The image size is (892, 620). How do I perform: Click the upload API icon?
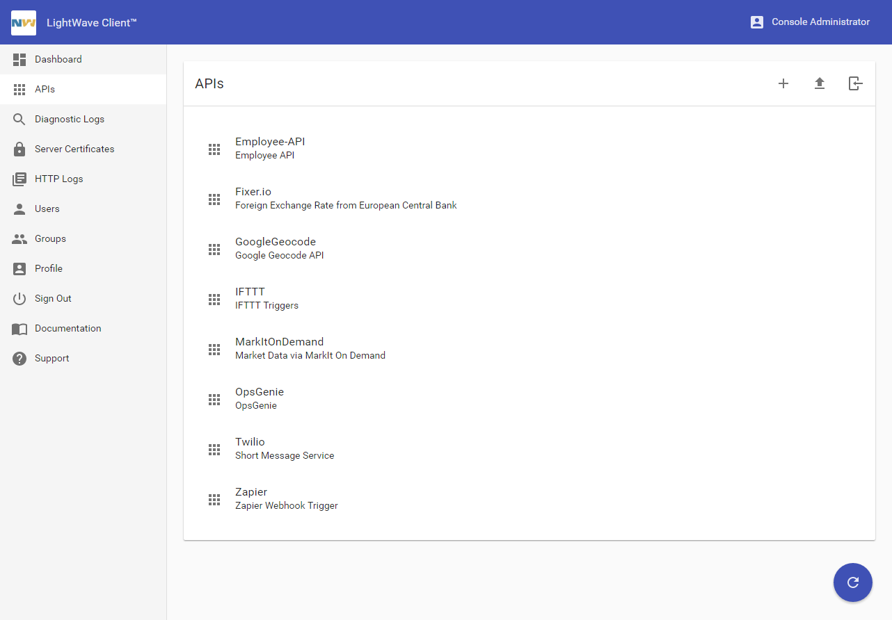tap(820, 84)
